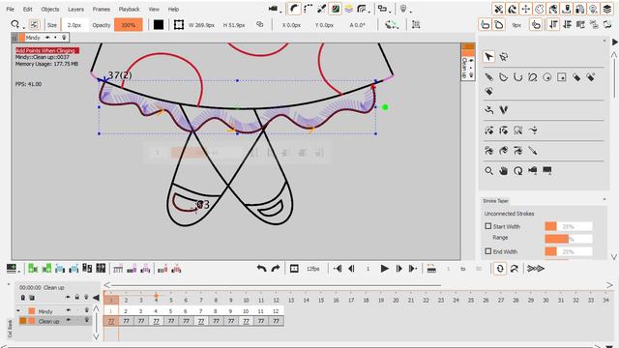Toggle visibility of Mindy layer
This screenshot has width=619, height=348.
point(69,311)
